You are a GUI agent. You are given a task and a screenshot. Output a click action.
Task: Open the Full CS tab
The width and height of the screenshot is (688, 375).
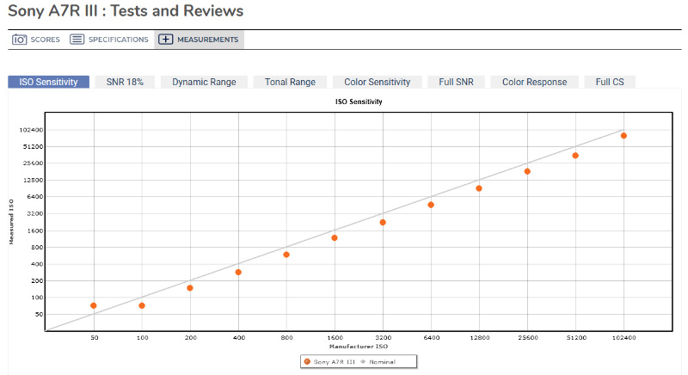coord(610,82)
